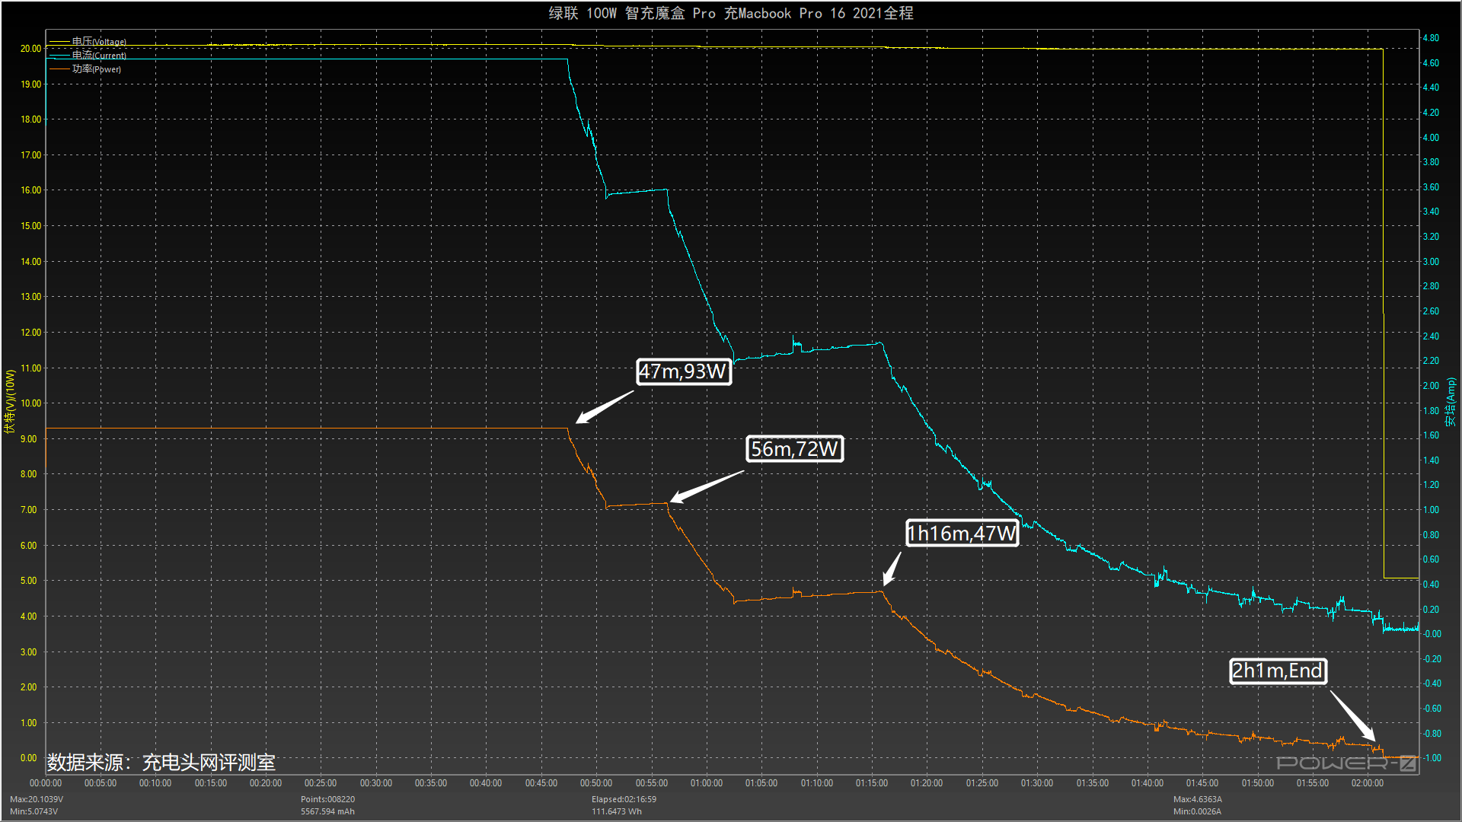
Task: Click the POWER-Z watermark logo
Action: pyautogui.click(x=1345, y=763)
